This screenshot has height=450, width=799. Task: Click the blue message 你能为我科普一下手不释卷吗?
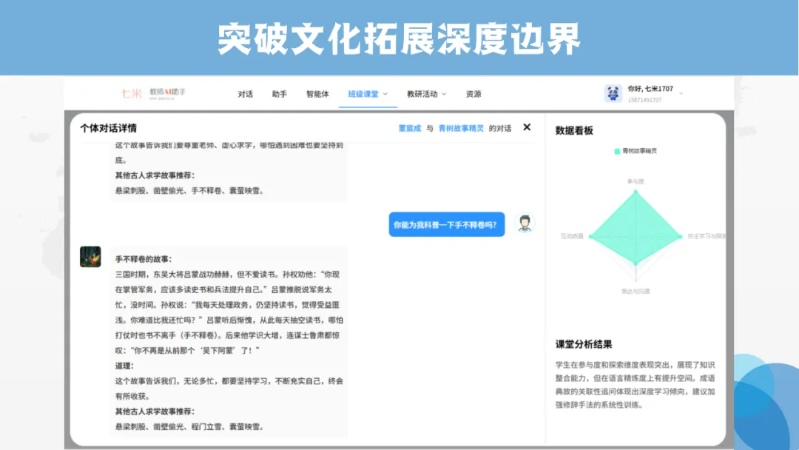446,224
